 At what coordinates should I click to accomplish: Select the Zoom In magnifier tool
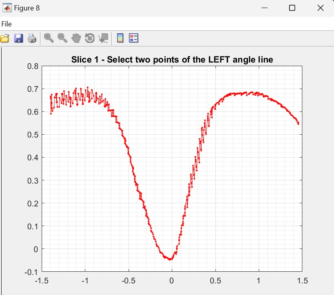coord(49,38)
